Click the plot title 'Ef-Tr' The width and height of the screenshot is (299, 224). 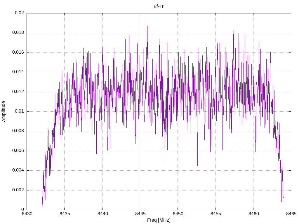point(159,6)
